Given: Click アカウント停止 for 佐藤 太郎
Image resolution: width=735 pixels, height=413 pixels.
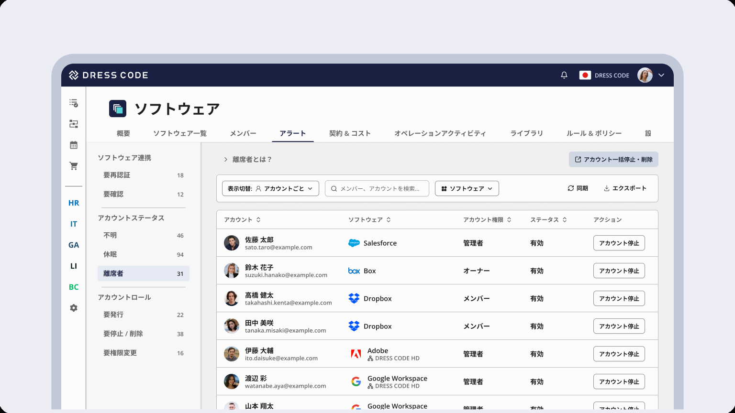Looking at the screenshot, I should pos(619,243).
